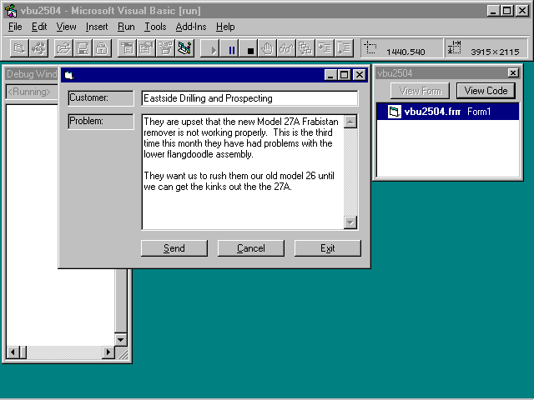Click inside the Customer text field

[x=249, y=98]
